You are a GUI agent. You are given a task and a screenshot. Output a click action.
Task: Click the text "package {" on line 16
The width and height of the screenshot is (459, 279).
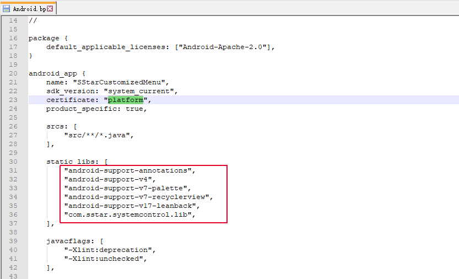pos(48,39)
